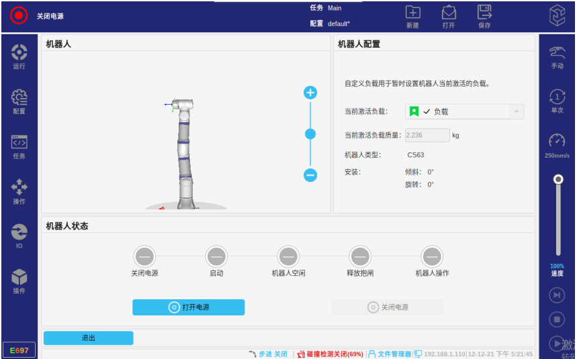Click the 打开电源 power on button

point(188,307)
